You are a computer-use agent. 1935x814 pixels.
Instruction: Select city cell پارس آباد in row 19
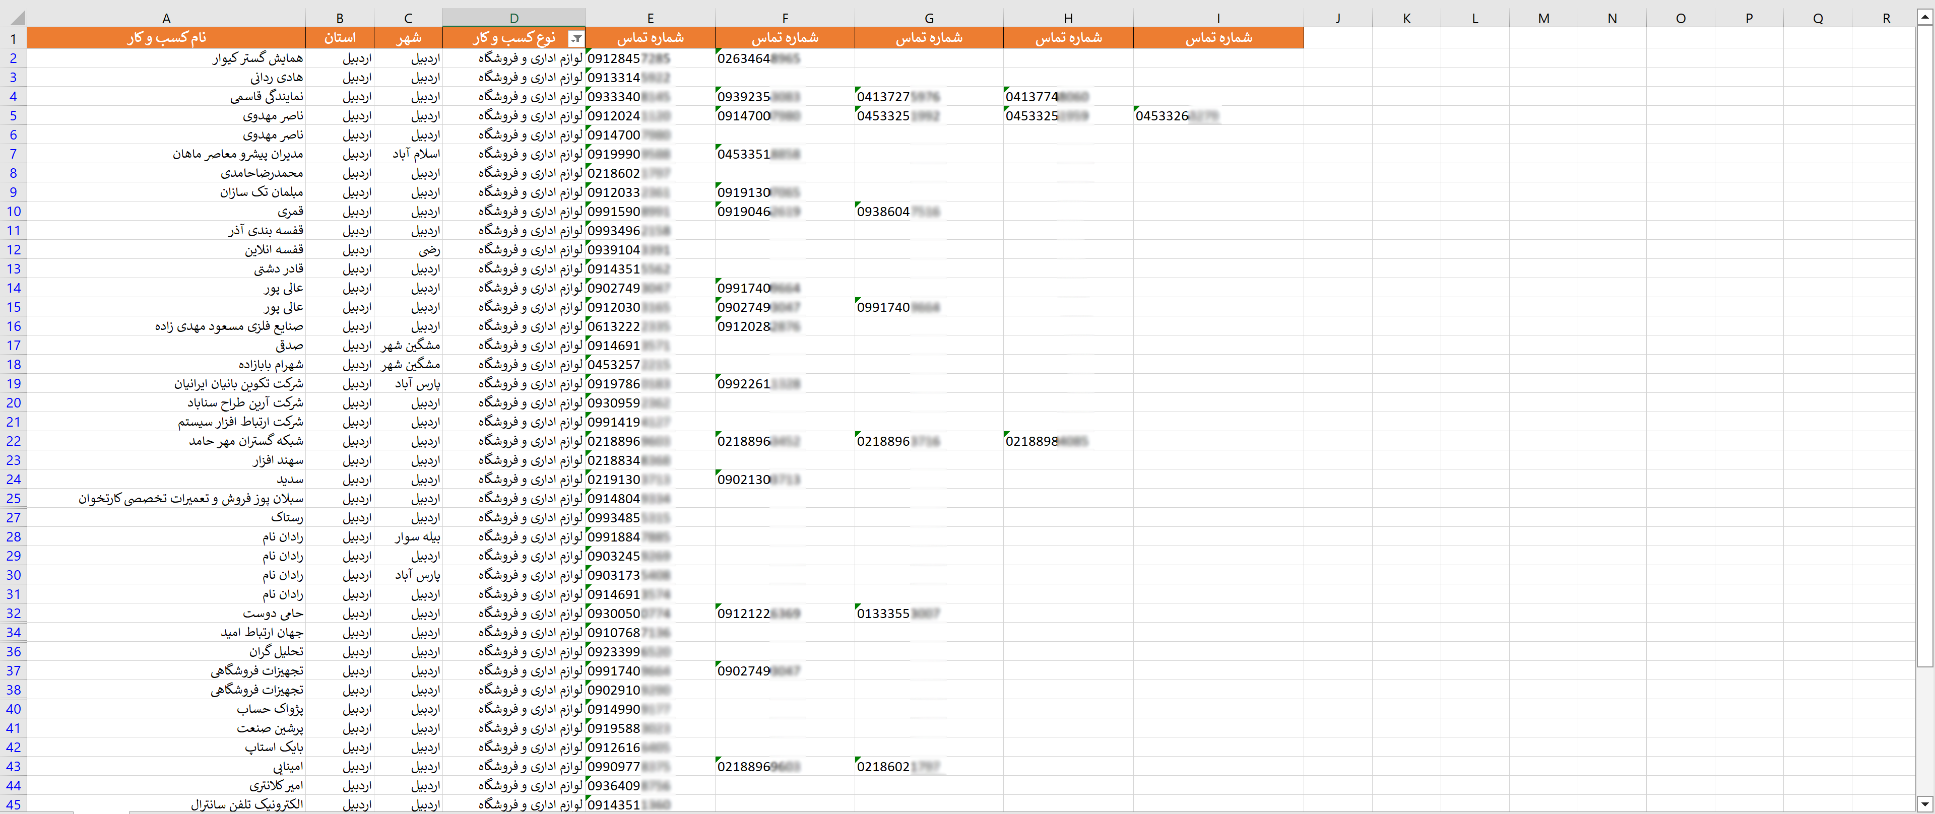408,384
